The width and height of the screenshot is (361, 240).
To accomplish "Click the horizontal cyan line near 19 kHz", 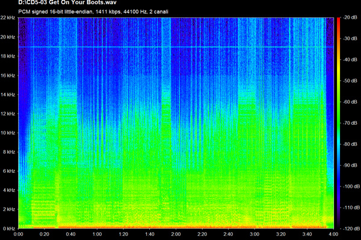I will tap(174, 47).
